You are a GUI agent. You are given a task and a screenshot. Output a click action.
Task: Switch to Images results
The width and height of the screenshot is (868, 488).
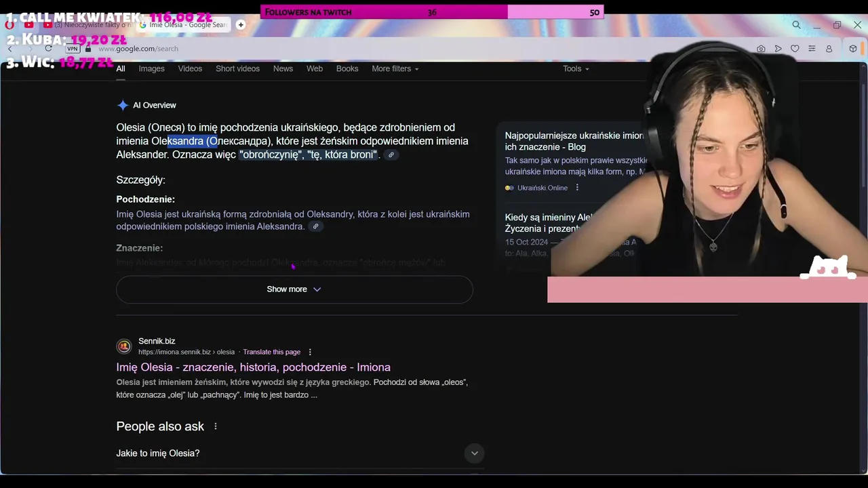152,68
